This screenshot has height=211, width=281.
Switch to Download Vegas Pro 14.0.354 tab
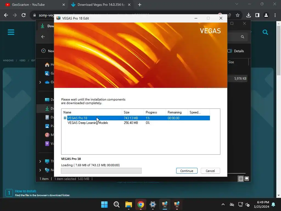(101, 5)
